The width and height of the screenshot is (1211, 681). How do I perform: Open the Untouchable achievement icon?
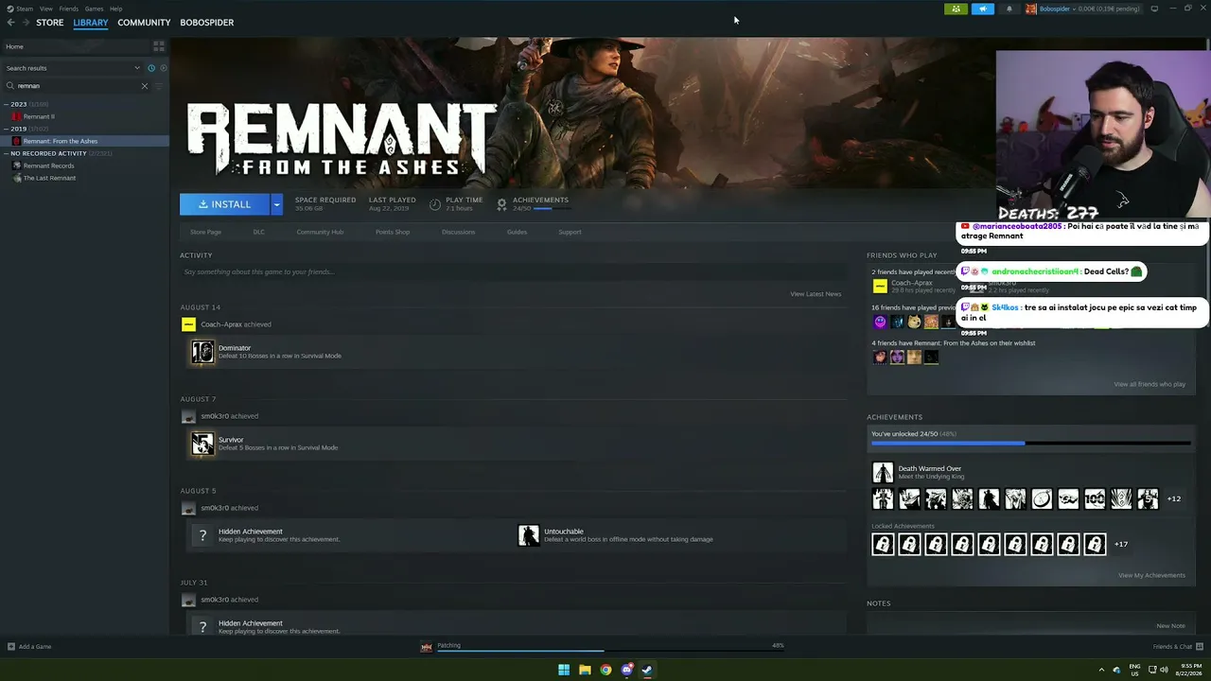tap(528, 535)
